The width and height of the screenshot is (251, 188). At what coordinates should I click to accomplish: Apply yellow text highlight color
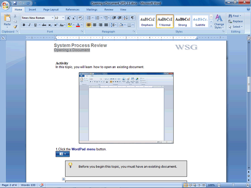70,25
